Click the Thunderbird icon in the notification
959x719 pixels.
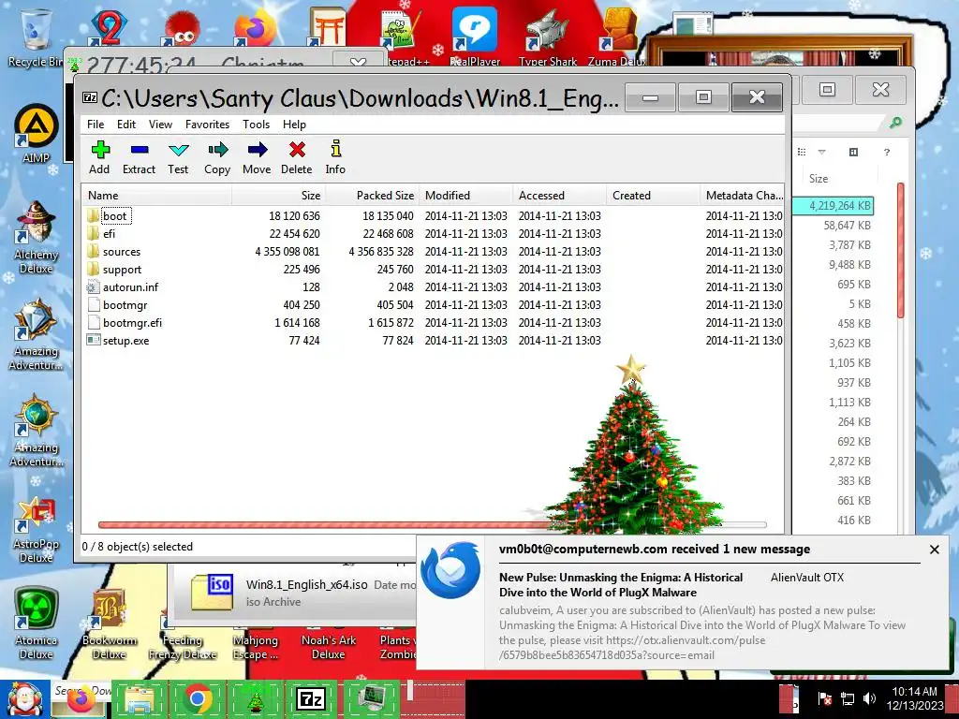point(451,570)
